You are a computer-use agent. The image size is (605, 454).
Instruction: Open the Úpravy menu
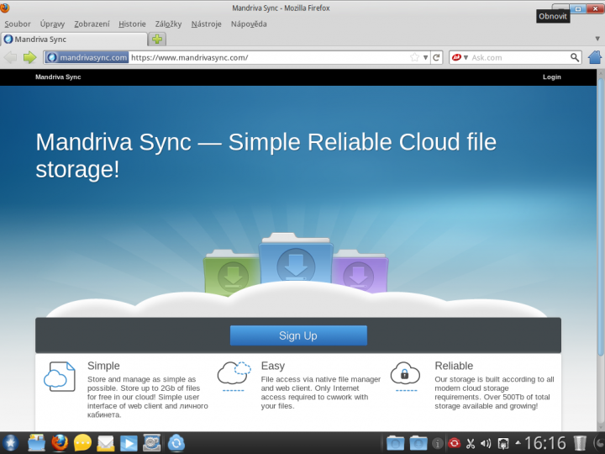click(52, 24)
